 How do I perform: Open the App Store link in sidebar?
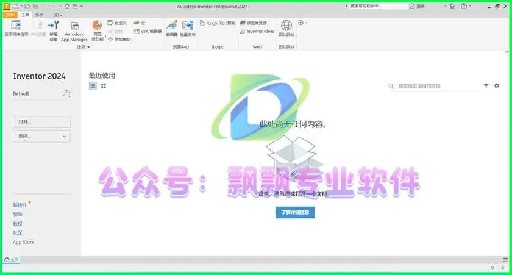[24, 242]
